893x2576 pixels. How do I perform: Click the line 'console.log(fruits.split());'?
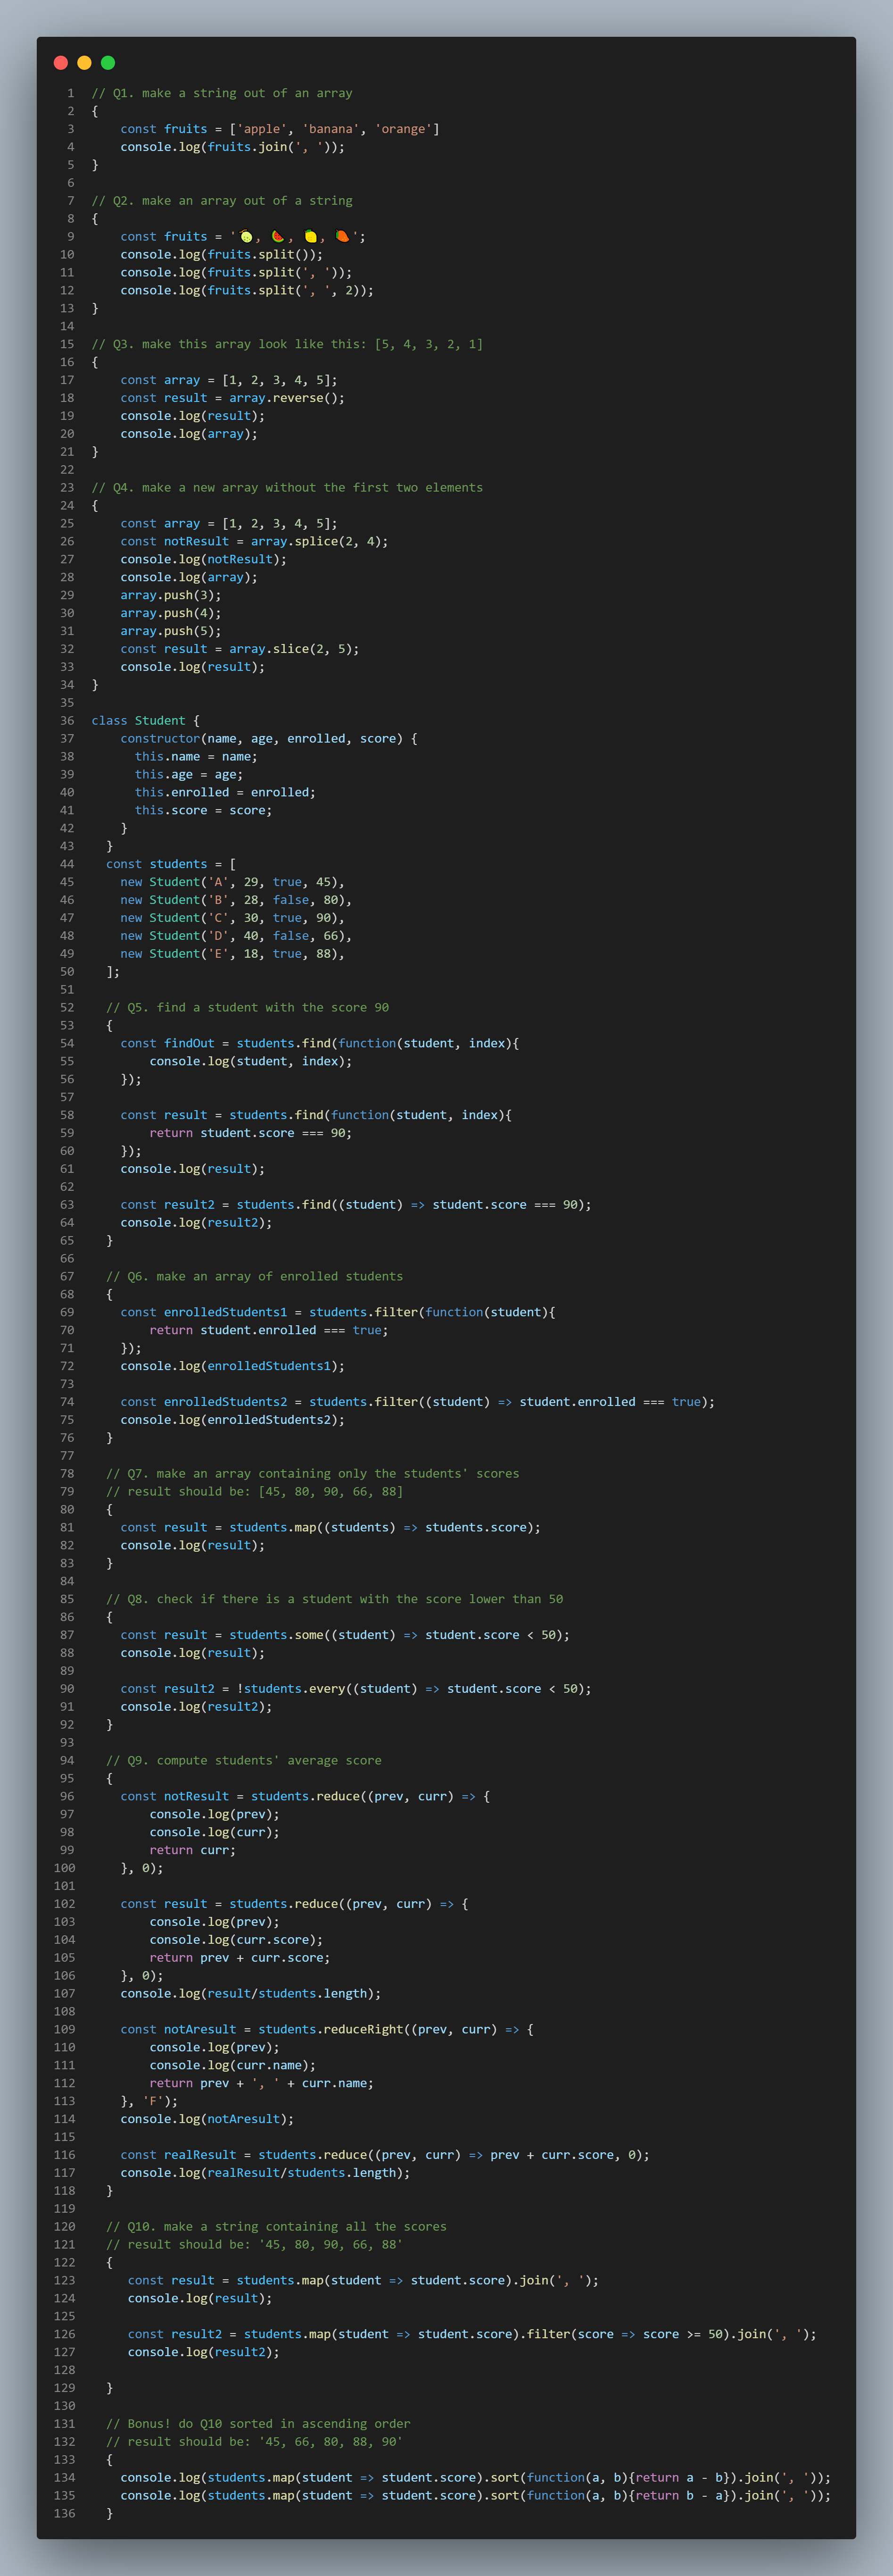tap(222, 255)
